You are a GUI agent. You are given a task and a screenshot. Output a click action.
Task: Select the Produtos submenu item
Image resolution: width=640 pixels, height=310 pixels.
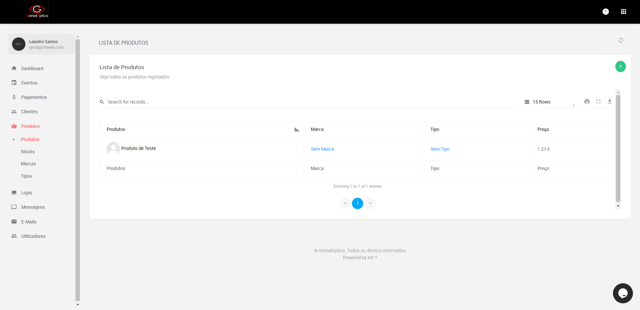pyautogui.click(x=30, y=139)
